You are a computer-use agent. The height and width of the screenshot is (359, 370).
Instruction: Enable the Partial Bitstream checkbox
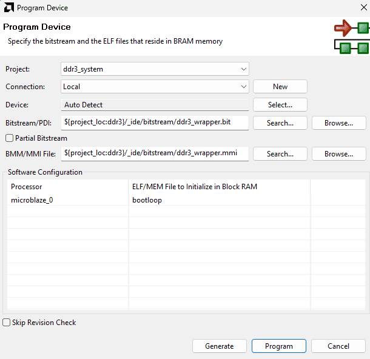[x=9, y=138]
